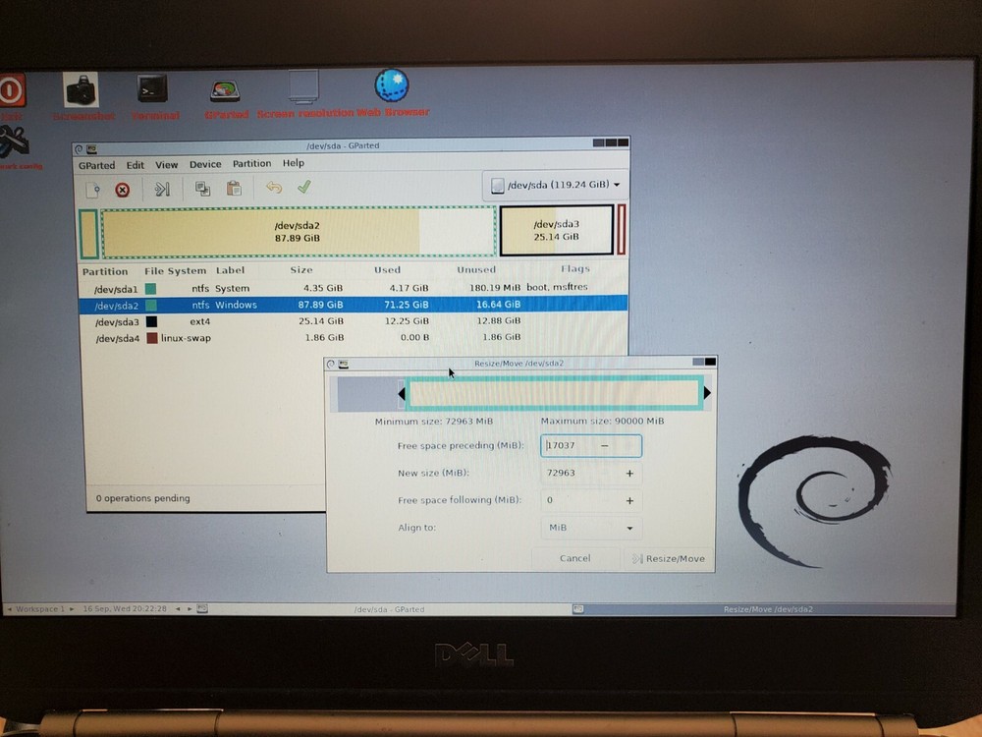Select the /dev/sda4 linux-swap partition row

(353, 338)
